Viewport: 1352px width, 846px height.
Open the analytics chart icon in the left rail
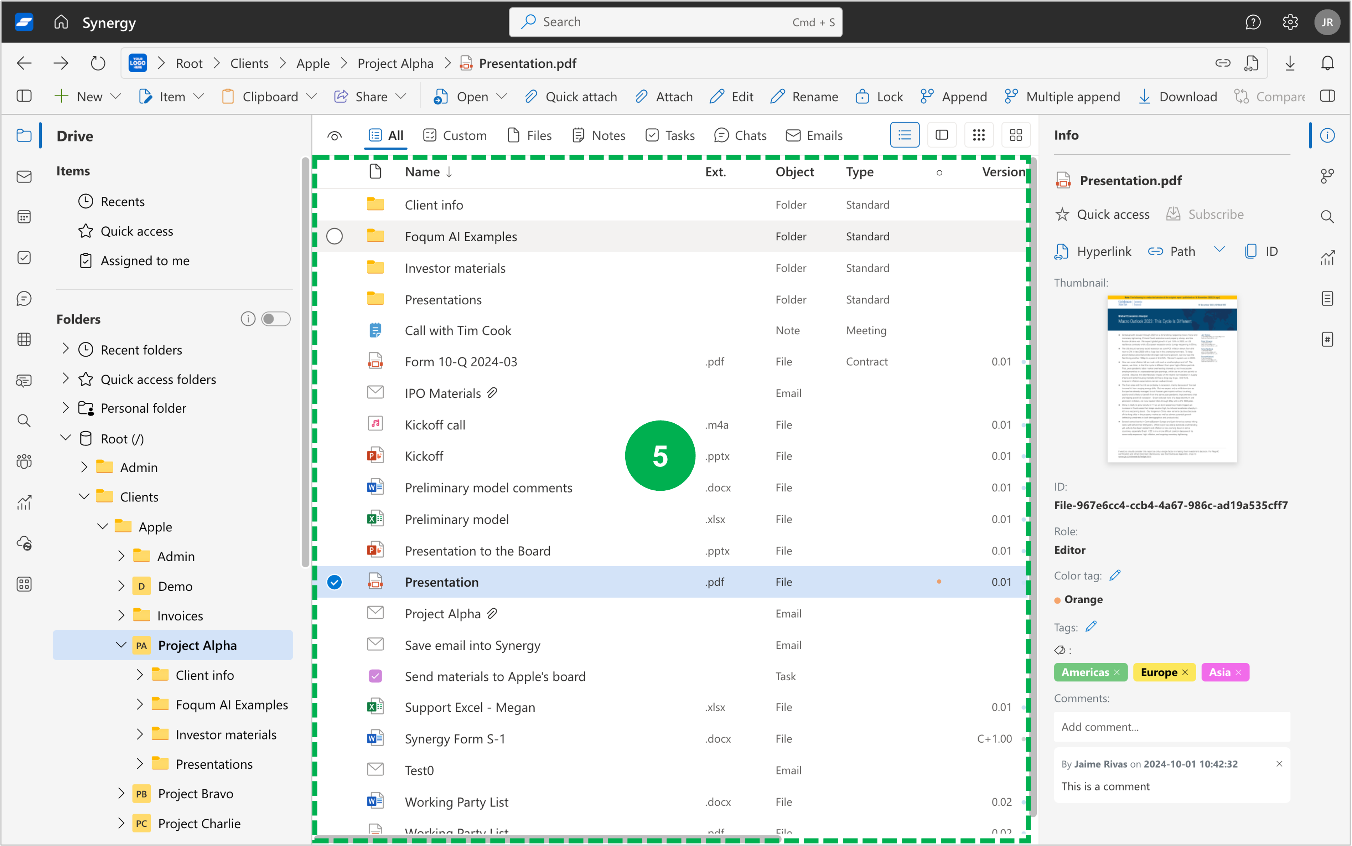[24, 502]
